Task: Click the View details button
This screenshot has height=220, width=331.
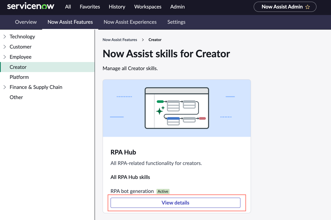Action: (175, 203)
